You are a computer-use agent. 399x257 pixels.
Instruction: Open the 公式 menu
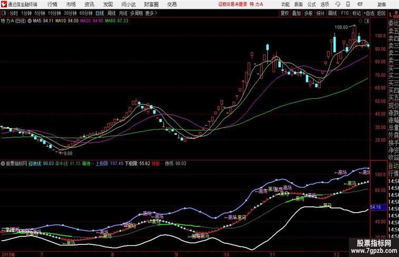point(311,4)
